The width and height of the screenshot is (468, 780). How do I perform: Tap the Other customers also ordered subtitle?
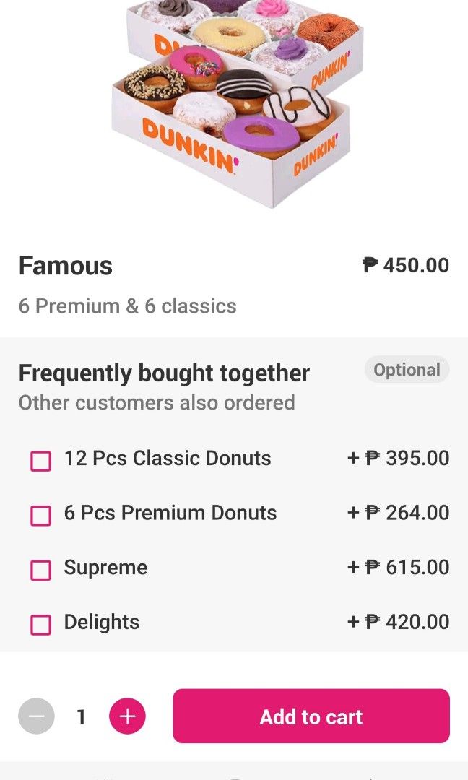155,402
